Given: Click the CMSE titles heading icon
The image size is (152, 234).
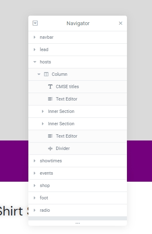Looking at the screenshot, I should tap(50, 87).
